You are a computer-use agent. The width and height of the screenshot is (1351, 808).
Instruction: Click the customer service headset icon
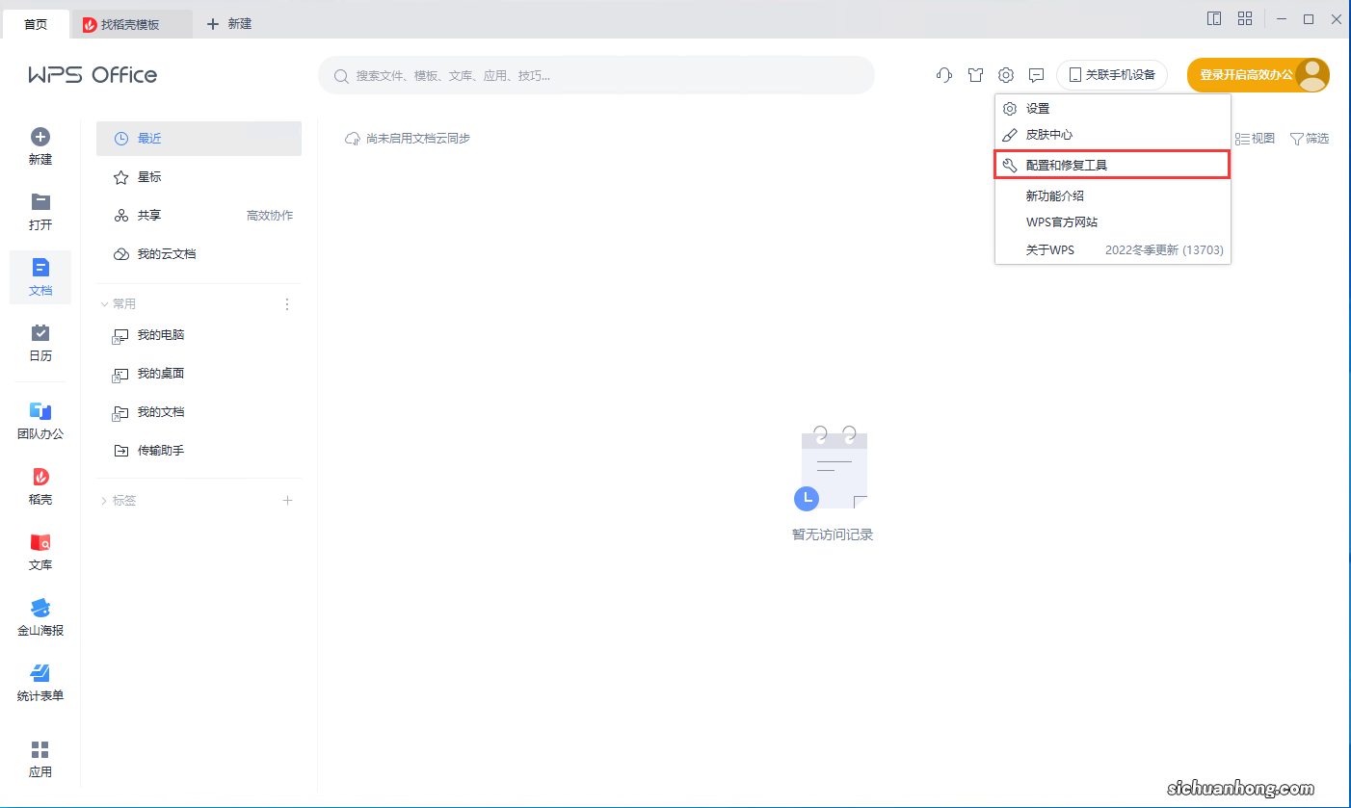coord(944,75)
